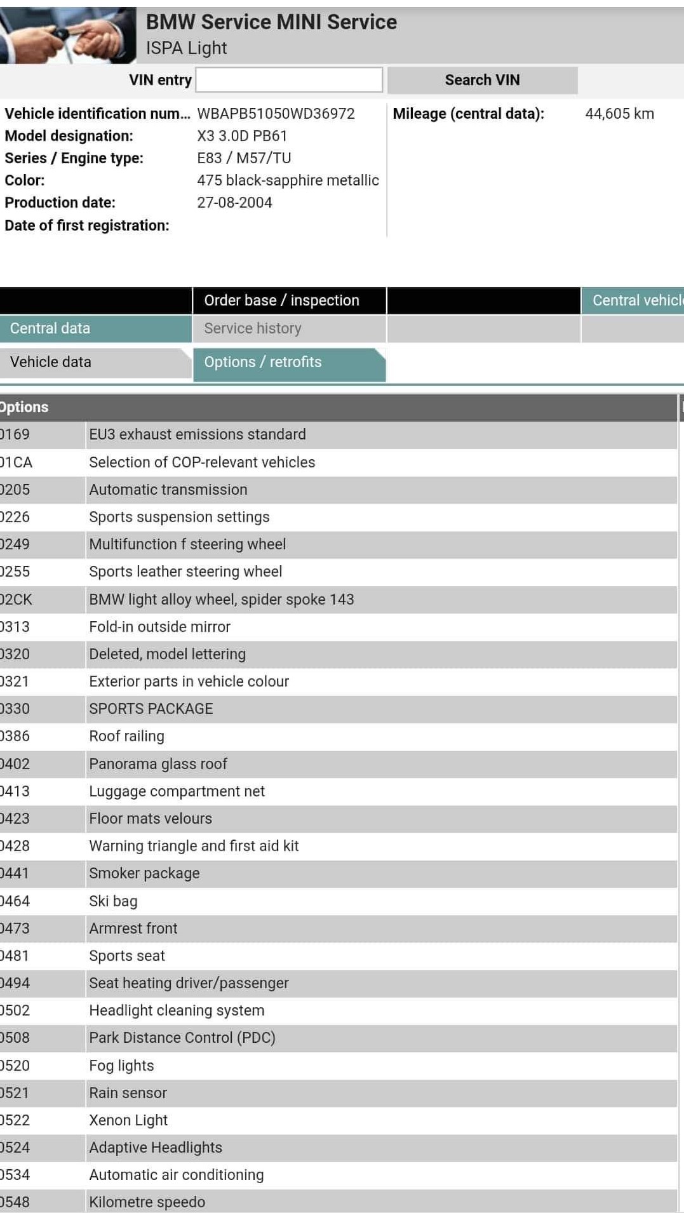Select the EU3 exhaust emissions standard row
The image size is (684, 1213).
(x=339, y=435)
